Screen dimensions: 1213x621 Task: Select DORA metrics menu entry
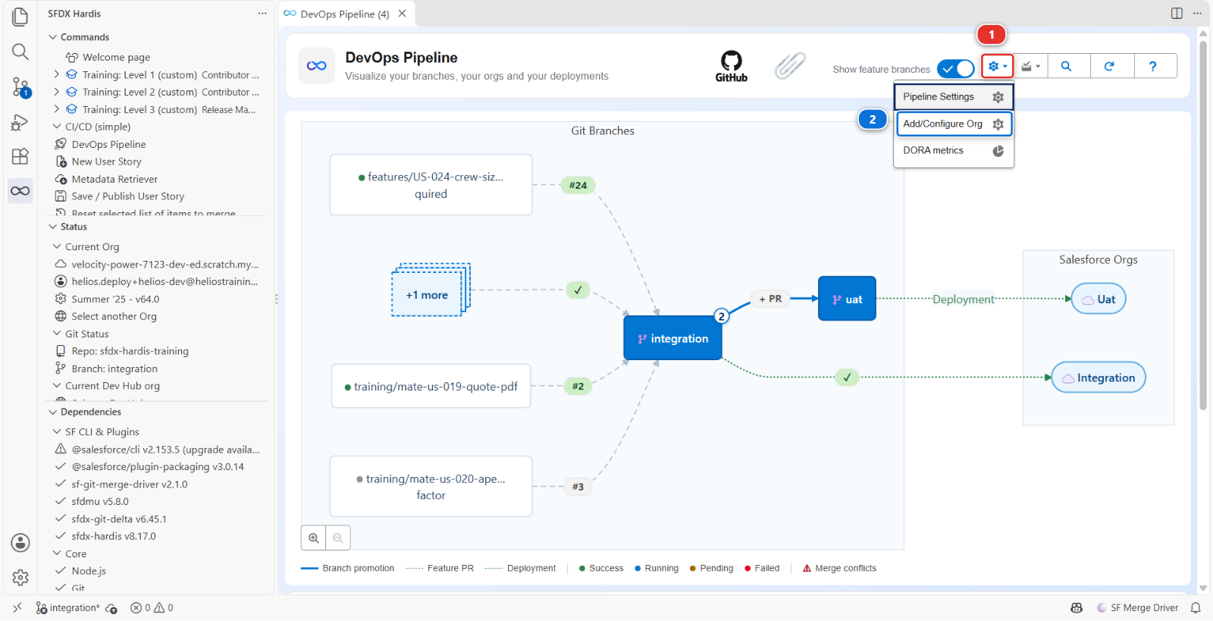pos(954,151)
